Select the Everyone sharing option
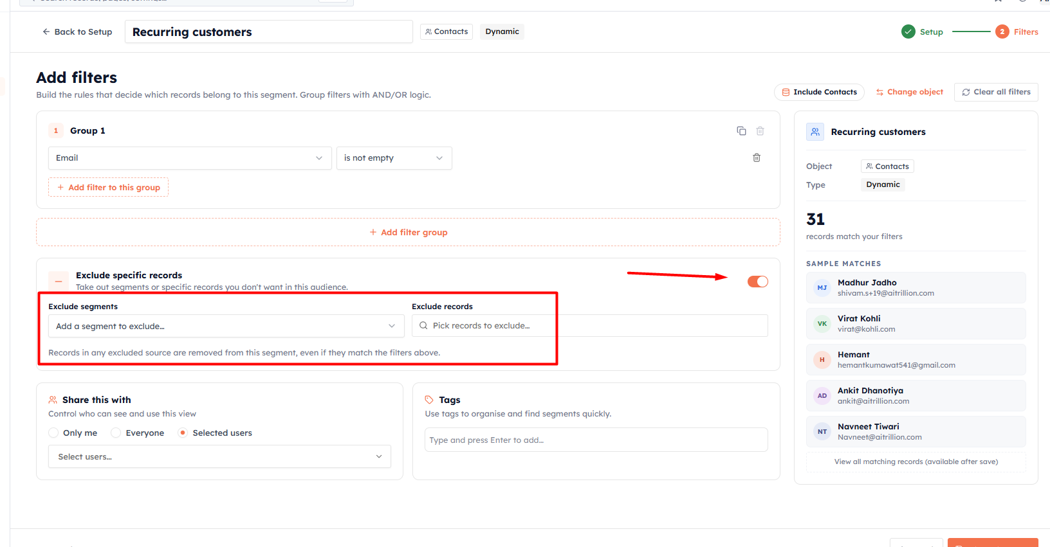This screenshot has height=547, width=1050. coord(116,433)
